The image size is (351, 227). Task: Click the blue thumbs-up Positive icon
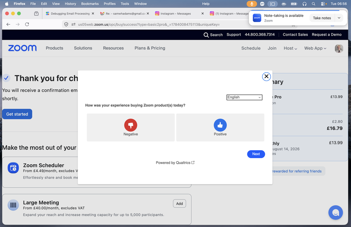point(220,125)
